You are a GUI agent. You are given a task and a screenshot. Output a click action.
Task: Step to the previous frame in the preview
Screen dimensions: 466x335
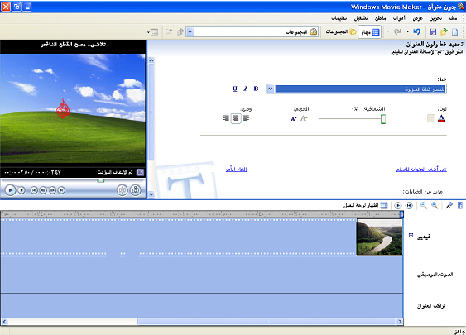tap(43, 190)
